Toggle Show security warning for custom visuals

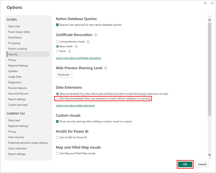(57, 121)
